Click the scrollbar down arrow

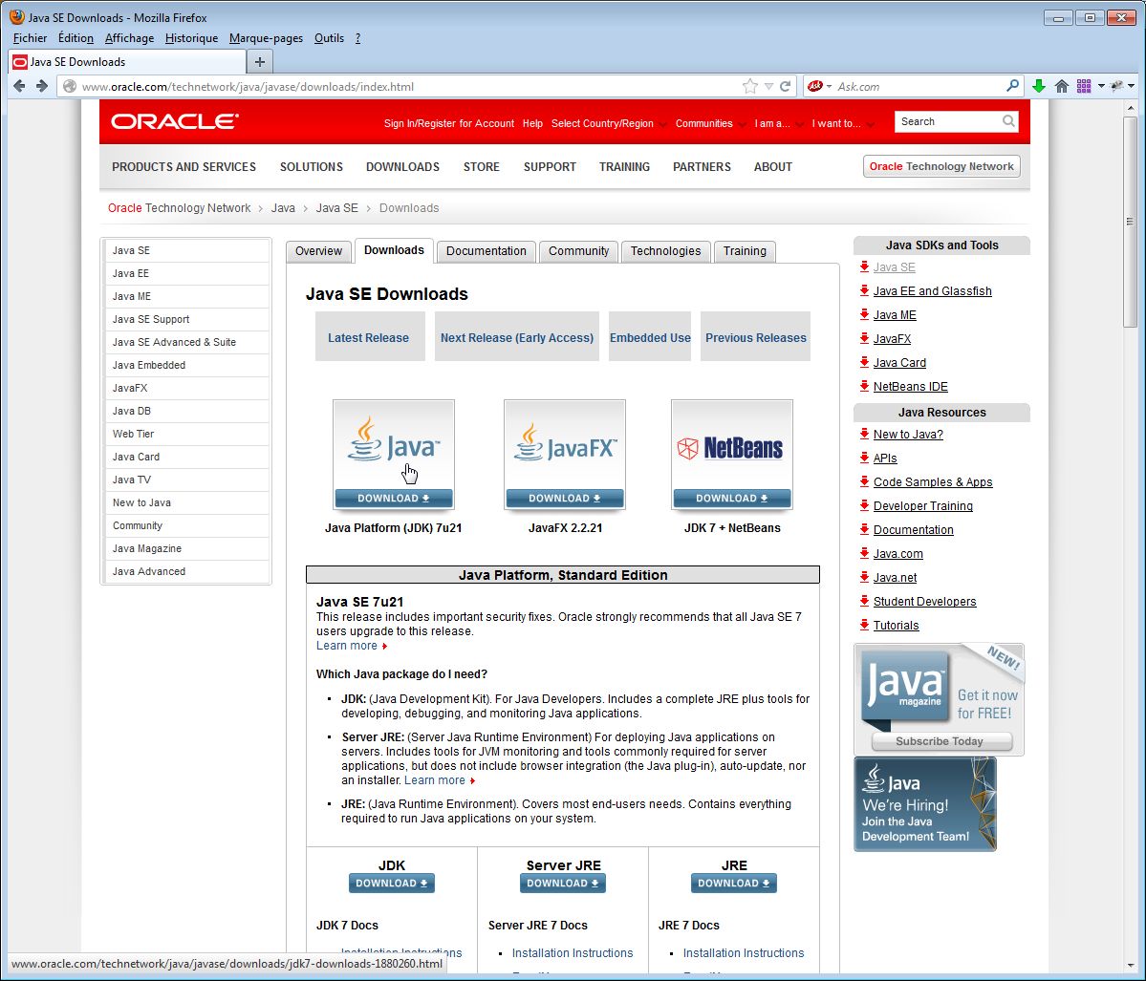pyautogui.click(x=1131, y=966)
